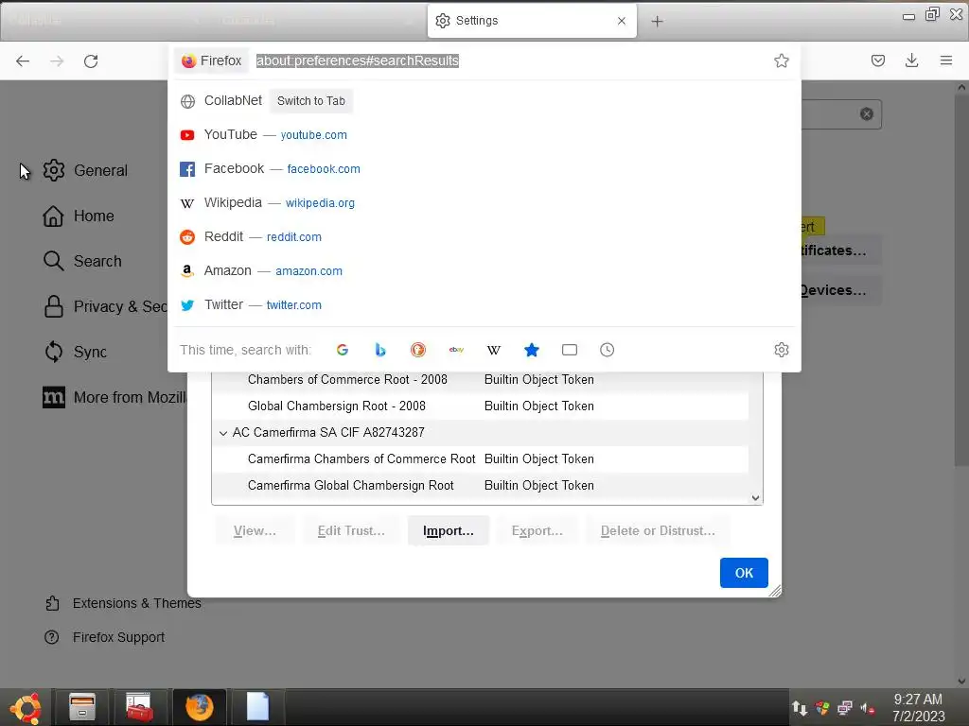Viewport: 969px width, 726px height.
Task: Go back with the back arrow
Action: point(23,61)
